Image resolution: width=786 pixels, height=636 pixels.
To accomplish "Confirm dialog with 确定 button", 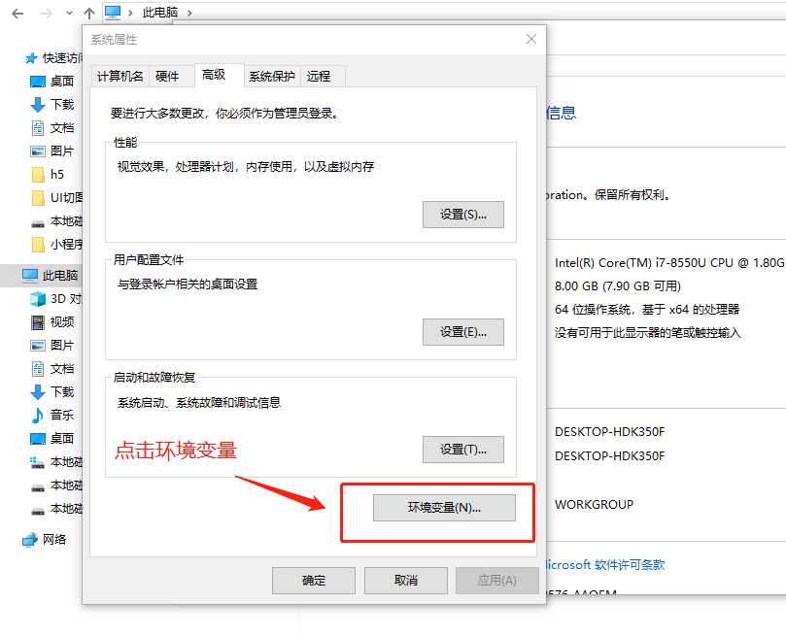I will (x=314, y=581).
